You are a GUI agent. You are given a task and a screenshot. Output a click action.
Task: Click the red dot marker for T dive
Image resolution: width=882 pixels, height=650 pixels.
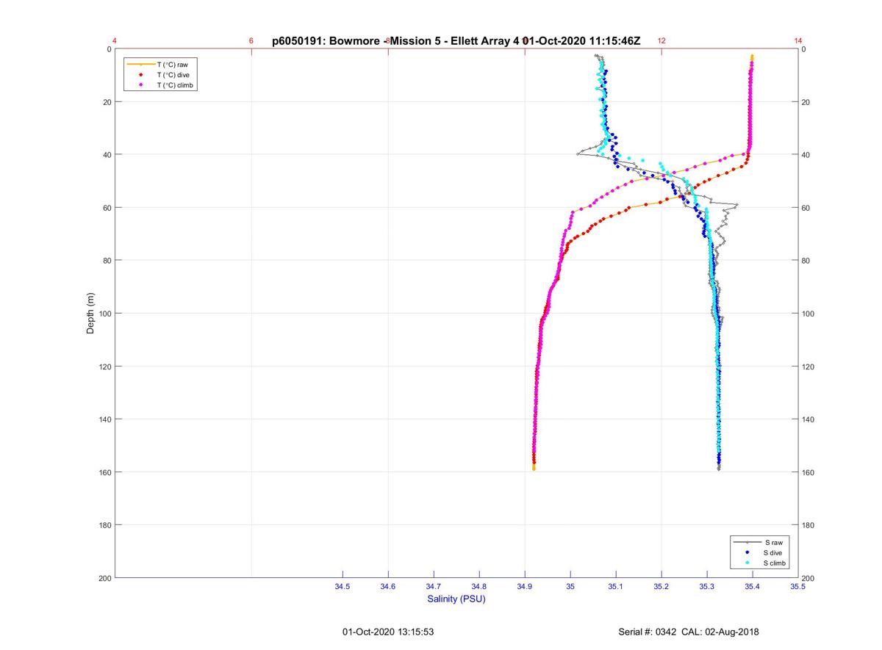pyautogui.click(x=140, y=75)
